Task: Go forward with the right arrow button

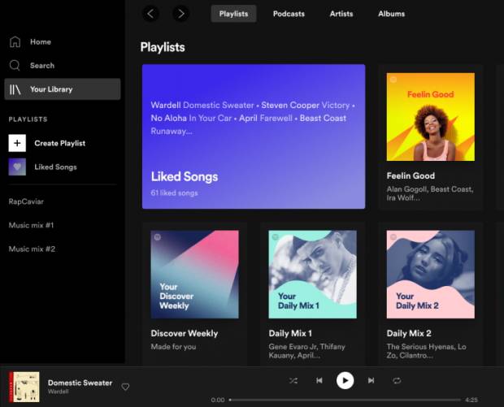Action: coord(181,14)
